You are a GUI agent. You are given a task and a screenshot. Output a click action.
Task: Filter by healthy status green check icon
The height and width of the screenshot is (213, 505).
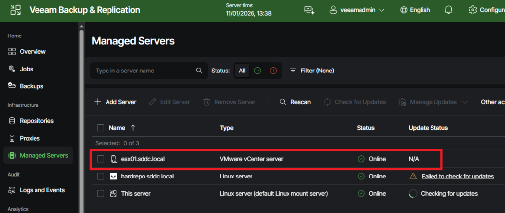(x=257, y=71)
